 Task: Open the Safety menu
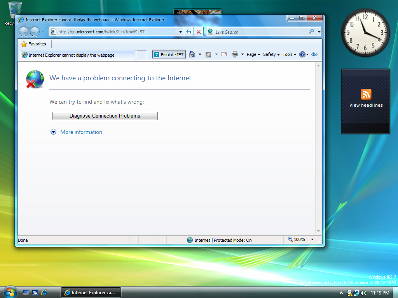point(271,54)
